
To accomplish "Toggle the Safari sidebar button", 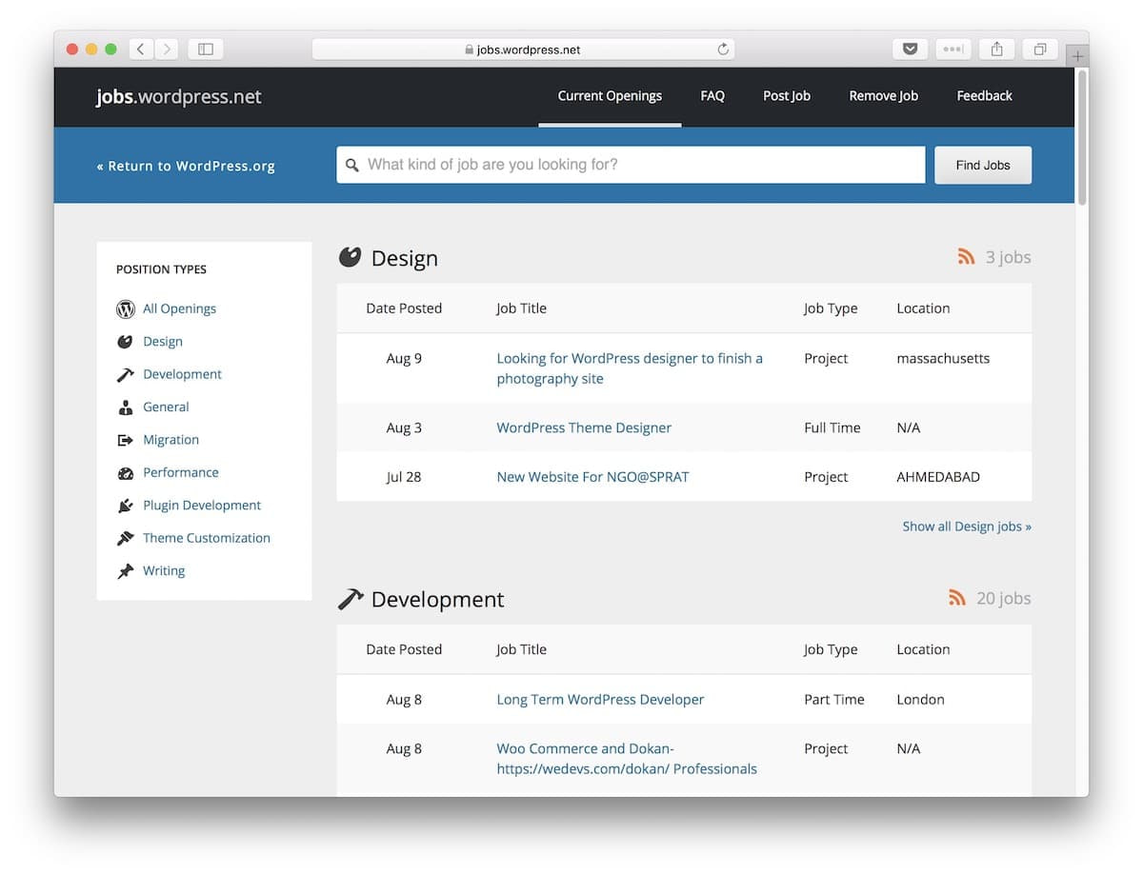I will (x=206, y=49).
